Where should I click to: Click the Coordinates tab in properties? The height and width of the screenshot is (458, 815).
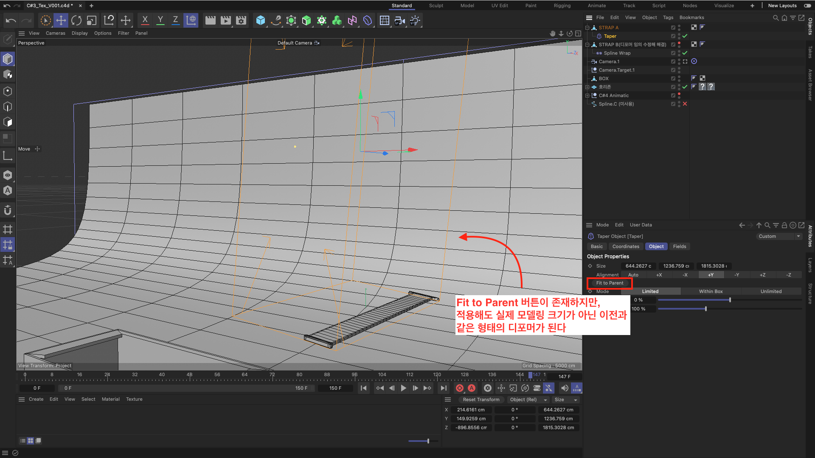pos(625,246)
